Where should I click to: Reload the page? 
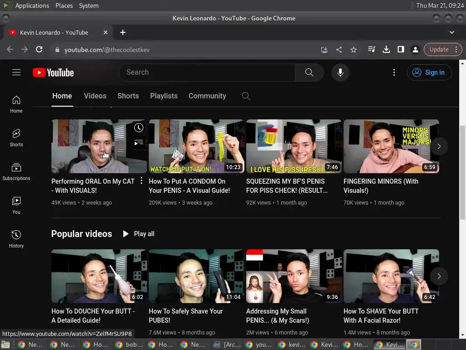(39, 49)
